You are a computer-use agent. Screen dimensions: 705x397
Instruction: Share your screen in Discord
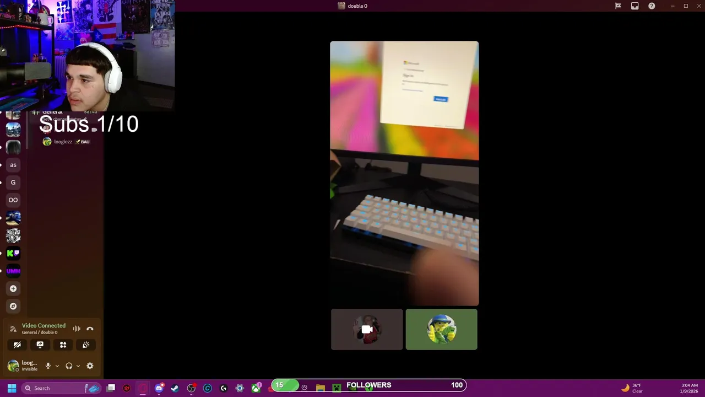(40, 345)
